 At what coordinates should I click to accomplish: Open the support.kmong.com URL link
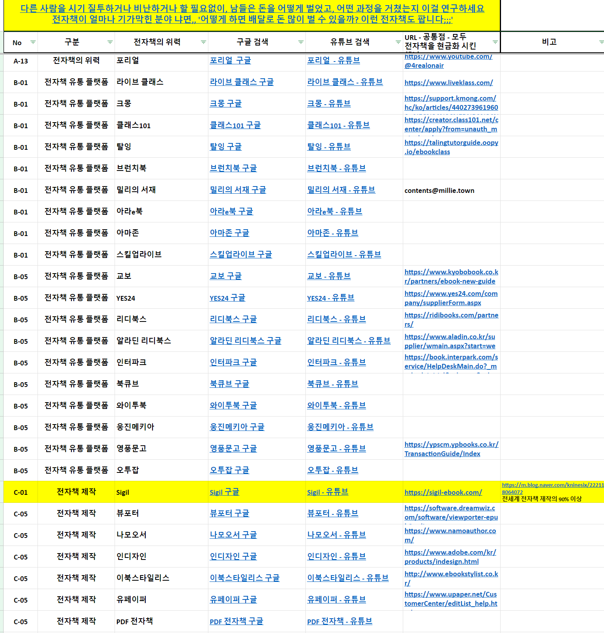pyautogui.click(x=451, y=103)
